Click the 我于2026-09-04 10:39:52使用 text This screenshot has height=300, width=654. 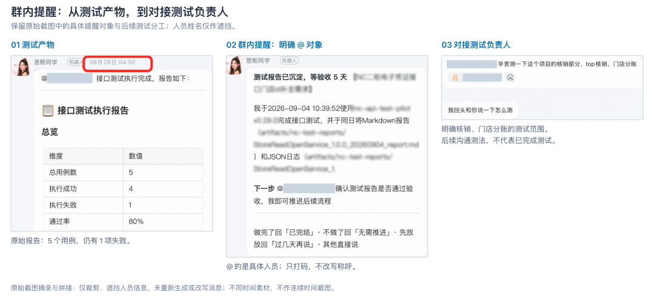tap(303, 108)
